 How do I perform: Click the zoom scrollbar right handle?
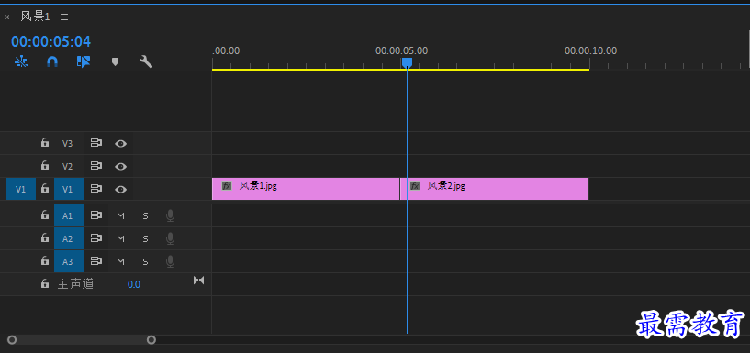pos(151,340)
